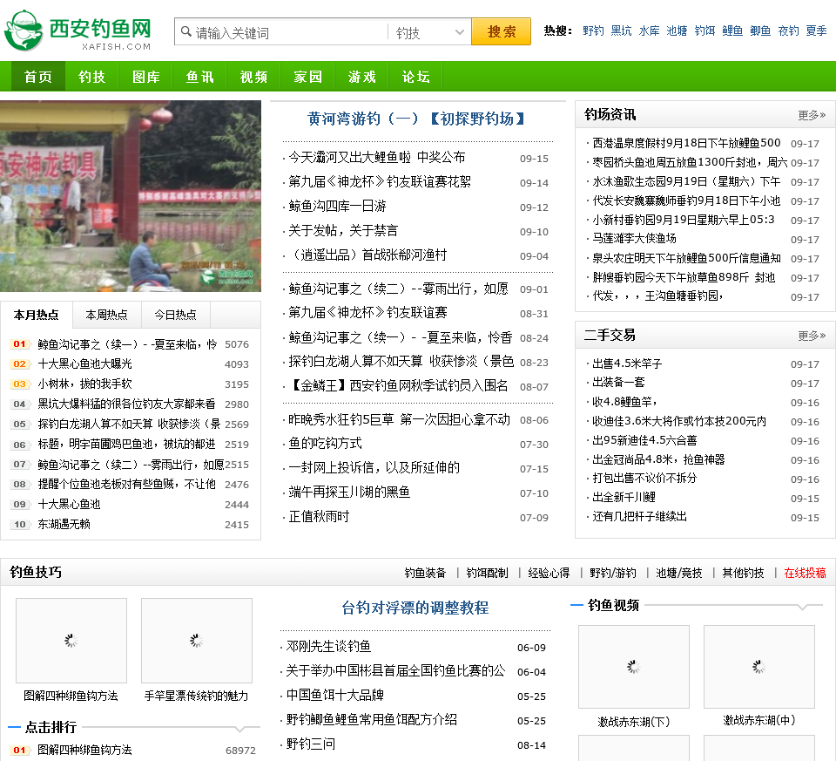
Task: Click rank badge 01 for 鲸鱼沟记事之（续一）
Action: (20, 344)
